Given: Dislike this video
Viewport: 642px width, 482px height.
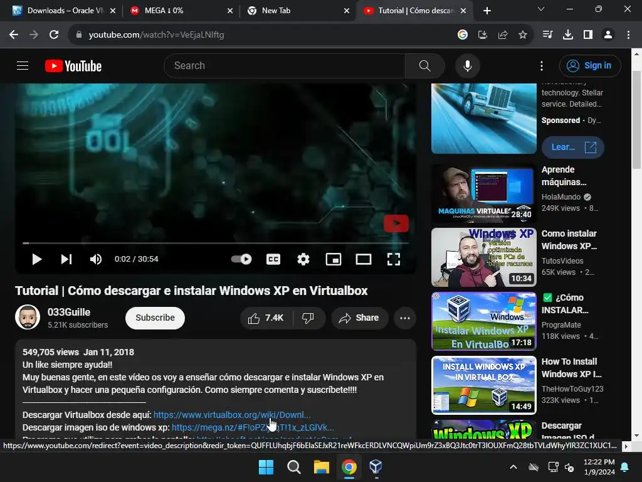Looking at the screenshot, I should click(x=308, y=318).
